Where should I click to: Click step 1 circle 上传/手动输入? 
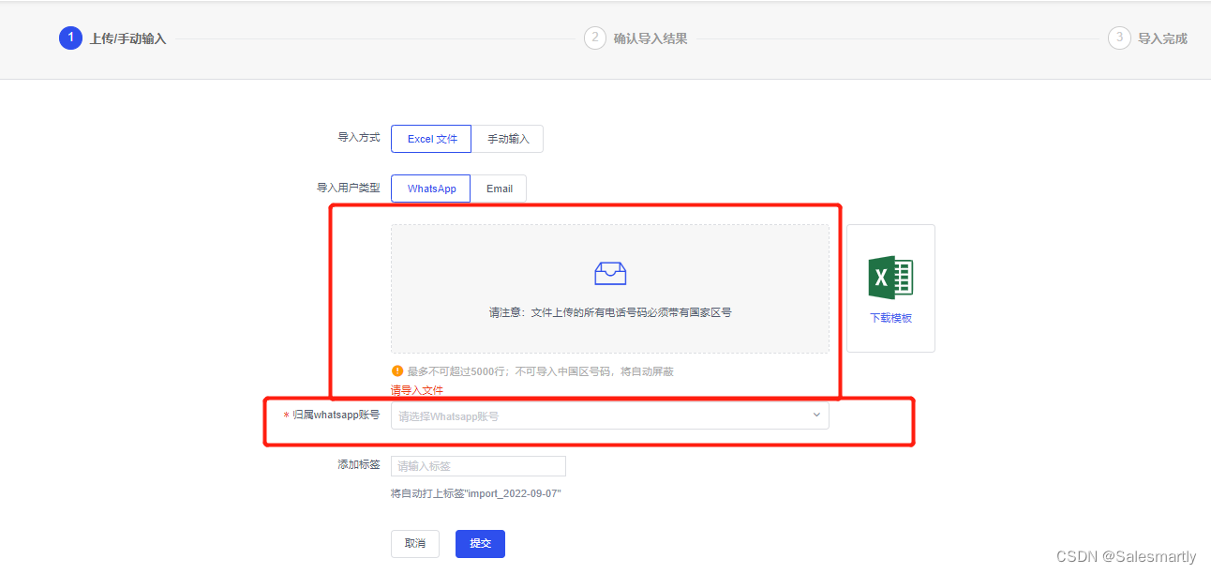[70, 38]
